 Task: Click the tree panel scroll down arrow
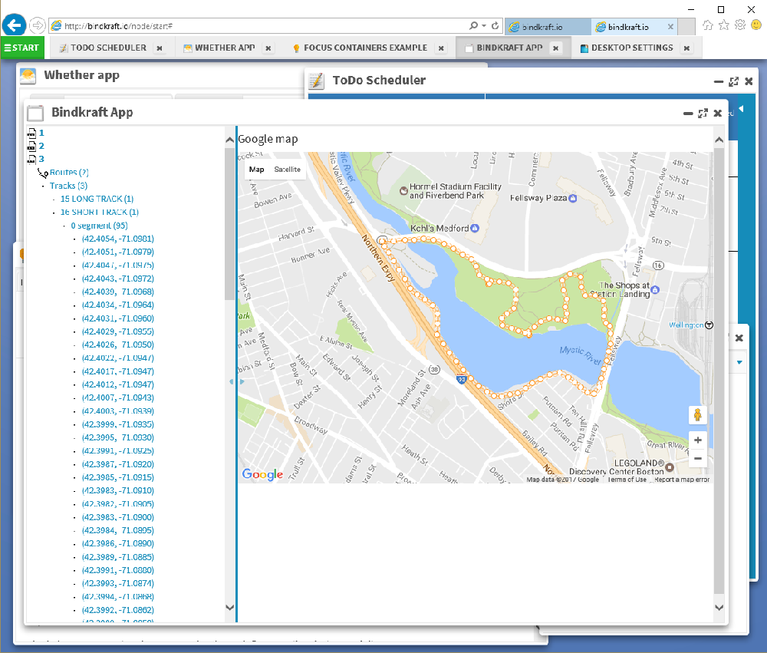(229, 608)
